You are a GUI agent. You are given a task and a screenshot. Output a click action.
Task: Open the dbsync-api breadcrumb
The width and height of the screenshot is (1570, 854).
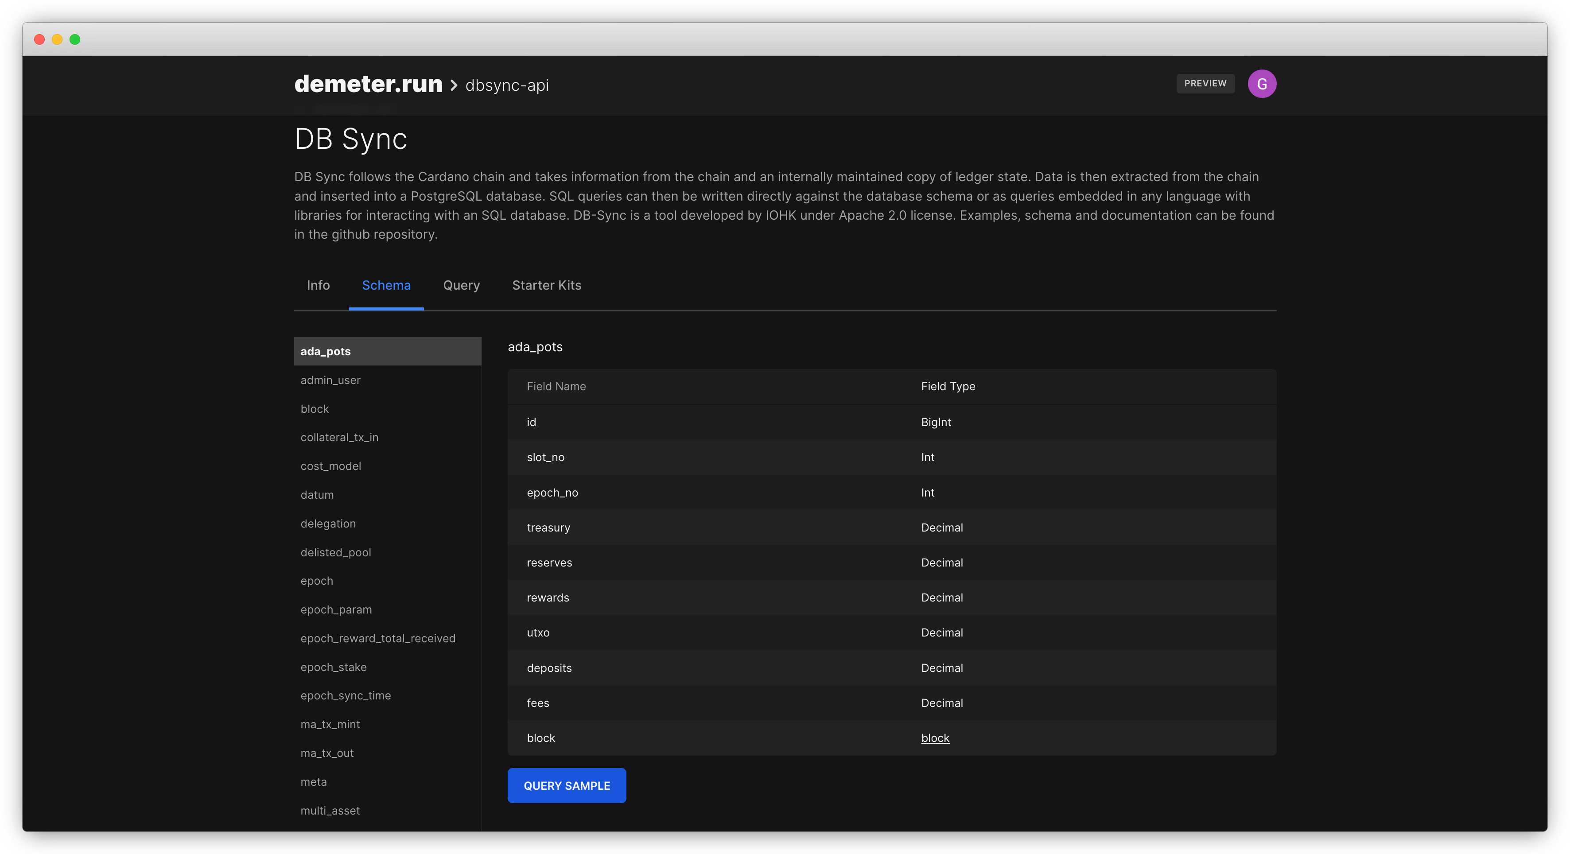[506, 85]
